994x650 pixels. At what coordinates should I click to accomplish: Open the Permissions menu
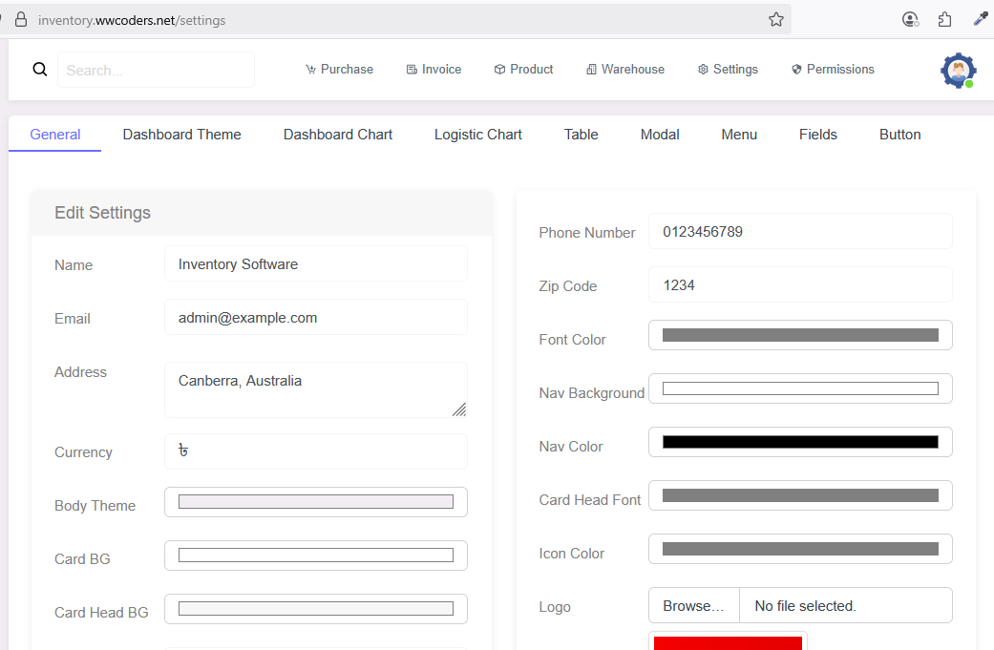pyautogui.click(x=833, y=70)
